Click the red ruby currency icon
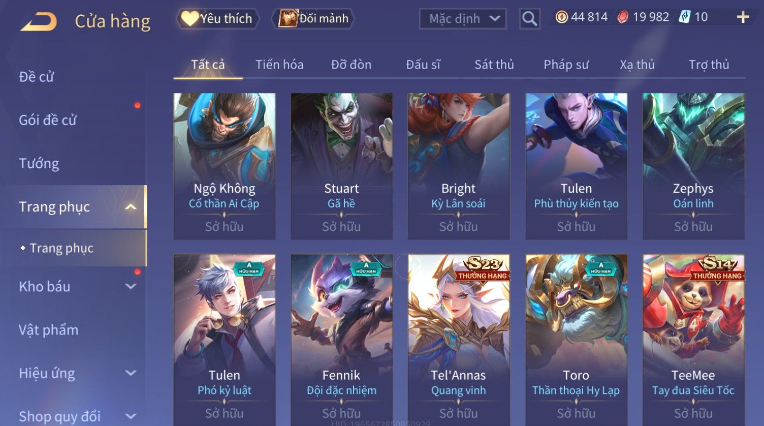The image size is (764, 426). [623, 17]
